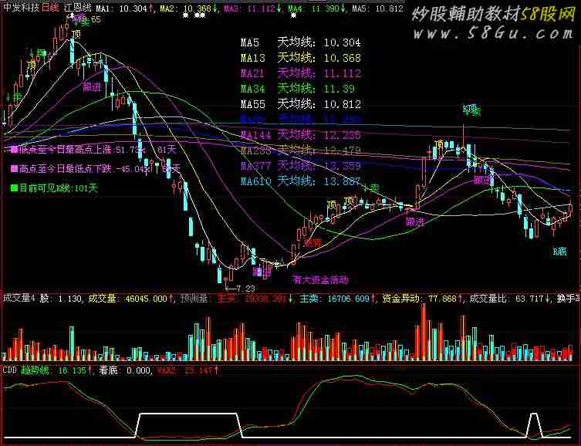Screen dimensions: 581x446
Task: Click the 成交量: 46045.000 readout
Action: click(x=131, y=298)
